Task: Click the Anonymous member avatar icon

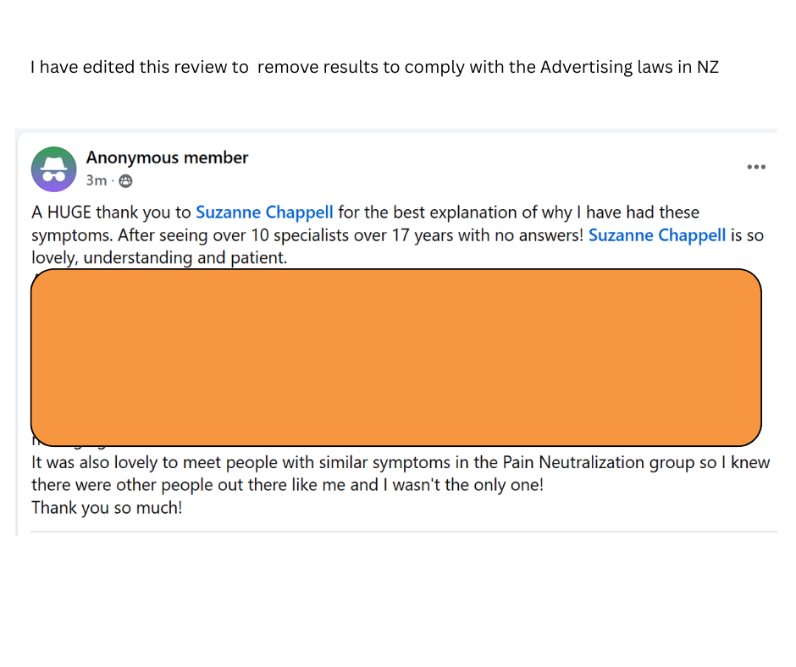Action: point(54,168)
